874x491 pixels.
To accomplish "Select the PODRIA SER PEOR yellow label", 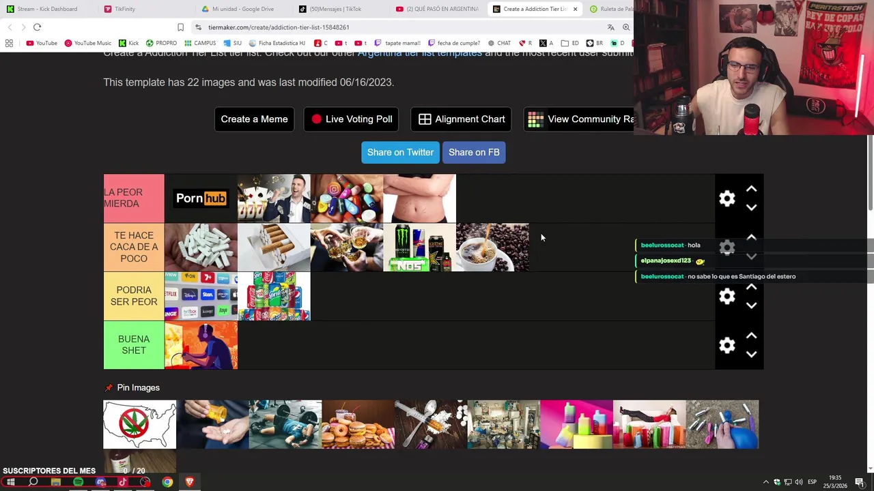I will (134, 296).
